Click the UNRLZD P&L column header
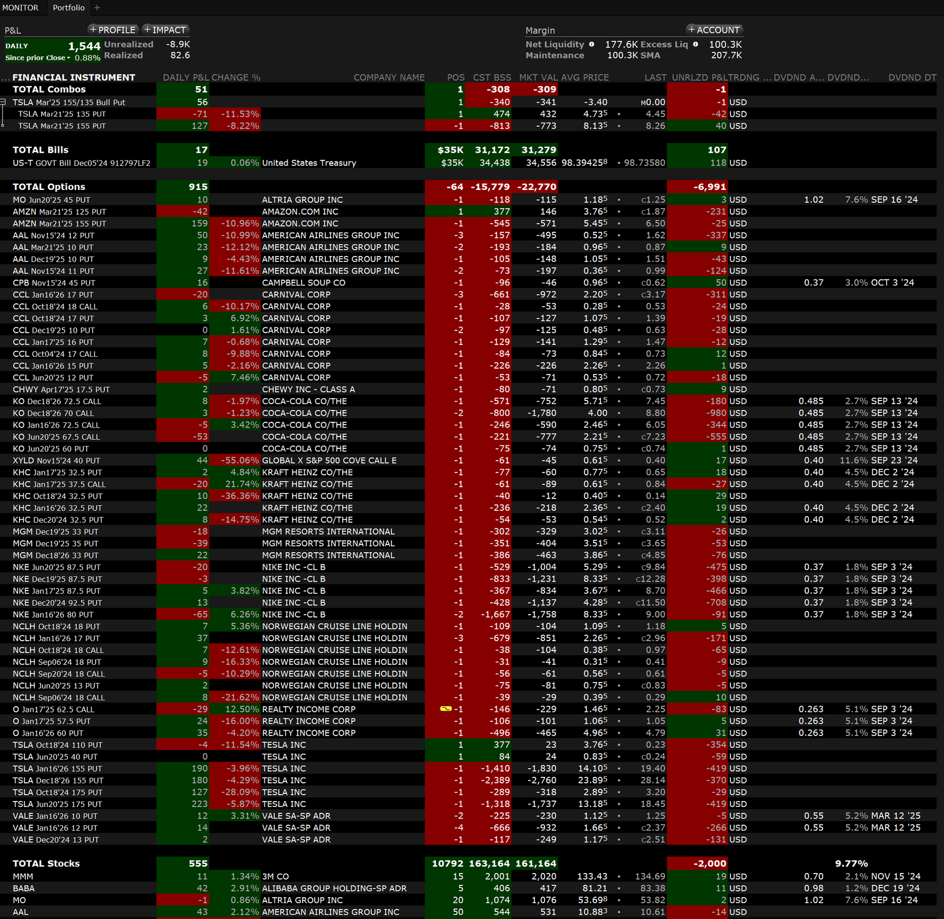944x919 pixels. tap(699, 77)
